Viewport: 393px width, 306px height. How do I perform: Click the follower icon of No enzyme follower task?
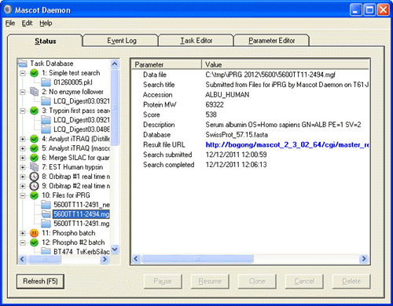(x=34, y=92)
